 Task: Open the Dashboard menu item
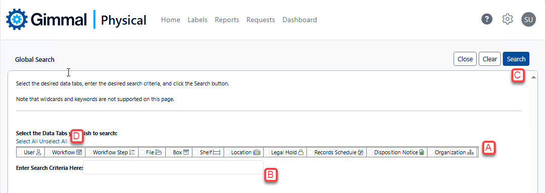[x=299, y=20]
